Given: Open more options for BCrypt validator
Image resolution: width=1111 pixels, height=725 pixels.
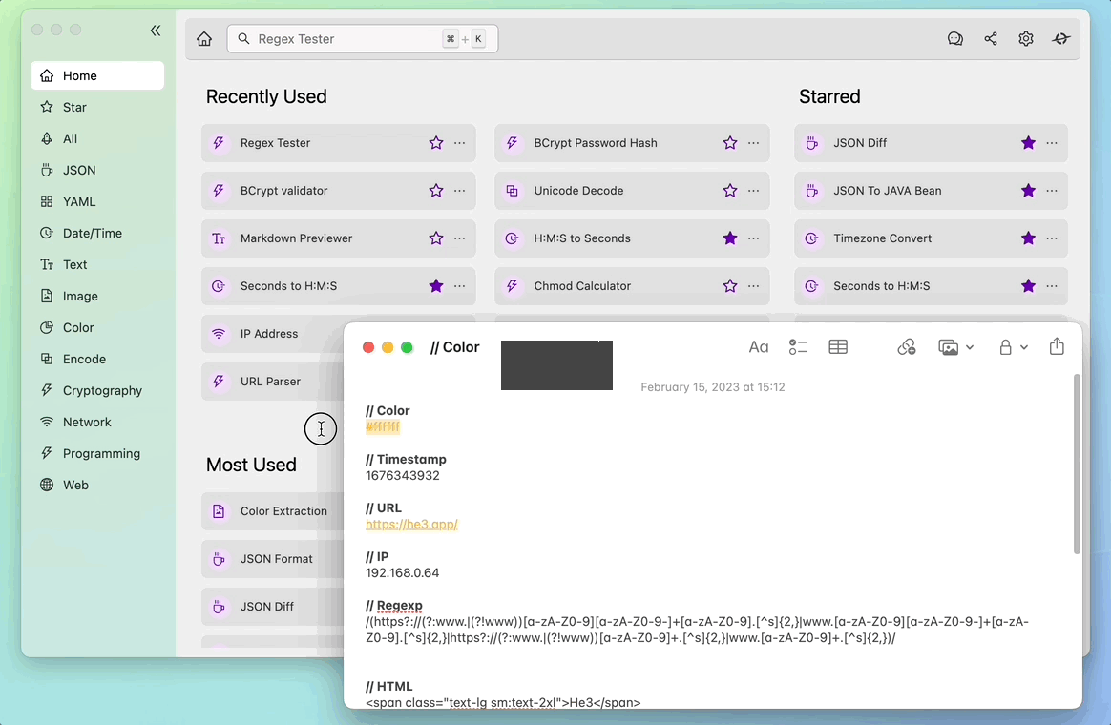Looking at the screenshot, I should click(x=460, y=191).
